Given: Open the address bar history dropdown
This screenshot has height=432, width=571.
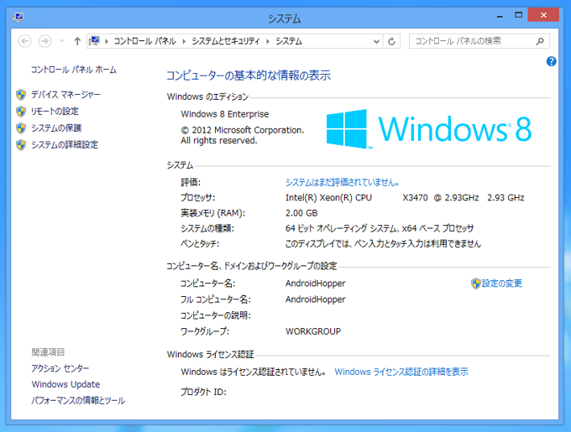Looking at the screenshot, I should click(x=376, y=41).
